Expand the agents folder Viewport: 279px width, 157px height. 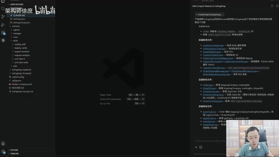click(12, 30)
